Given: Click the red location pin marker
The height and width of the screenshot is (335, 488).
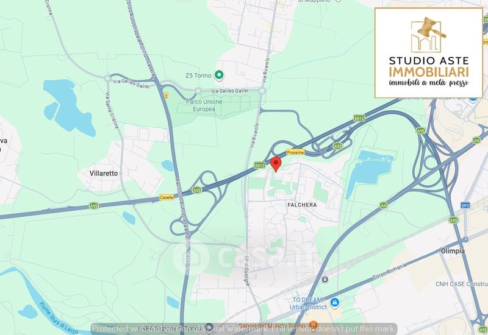Looking at the screenshot, I should (276, 164).
